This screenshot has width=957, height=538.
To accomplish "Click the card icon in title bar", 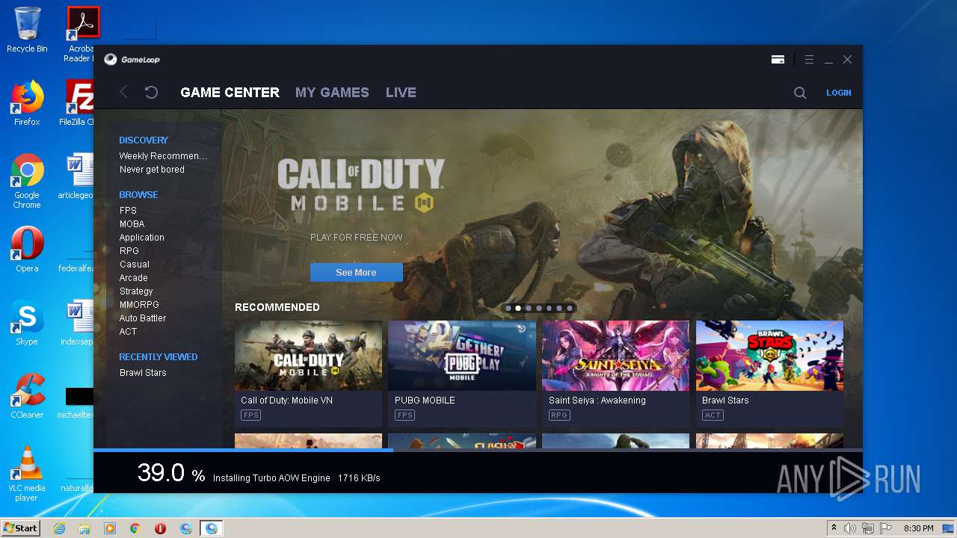I will point(778,59).
